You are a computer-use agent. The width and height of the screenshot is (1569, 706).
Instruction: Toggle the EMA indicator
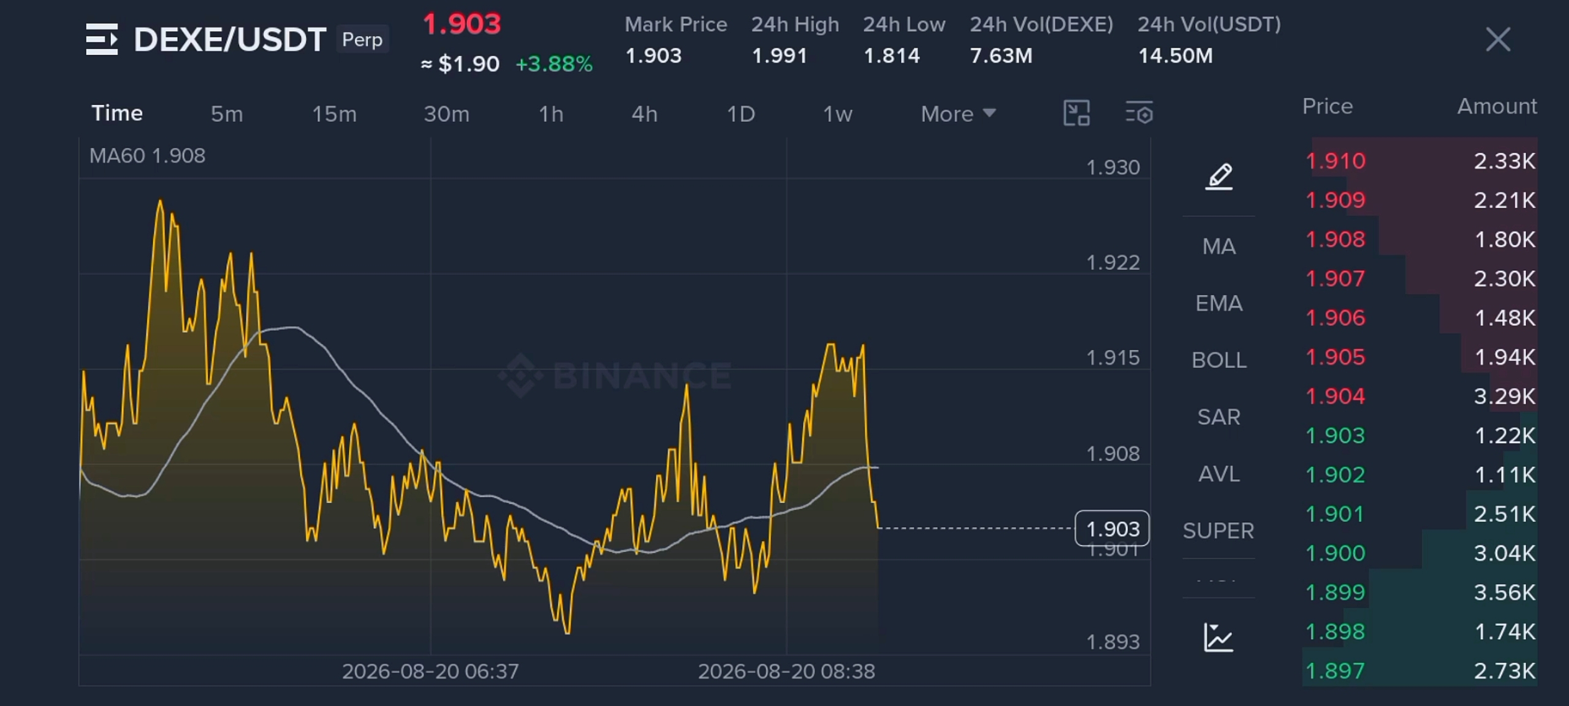tap(1218, 303)
